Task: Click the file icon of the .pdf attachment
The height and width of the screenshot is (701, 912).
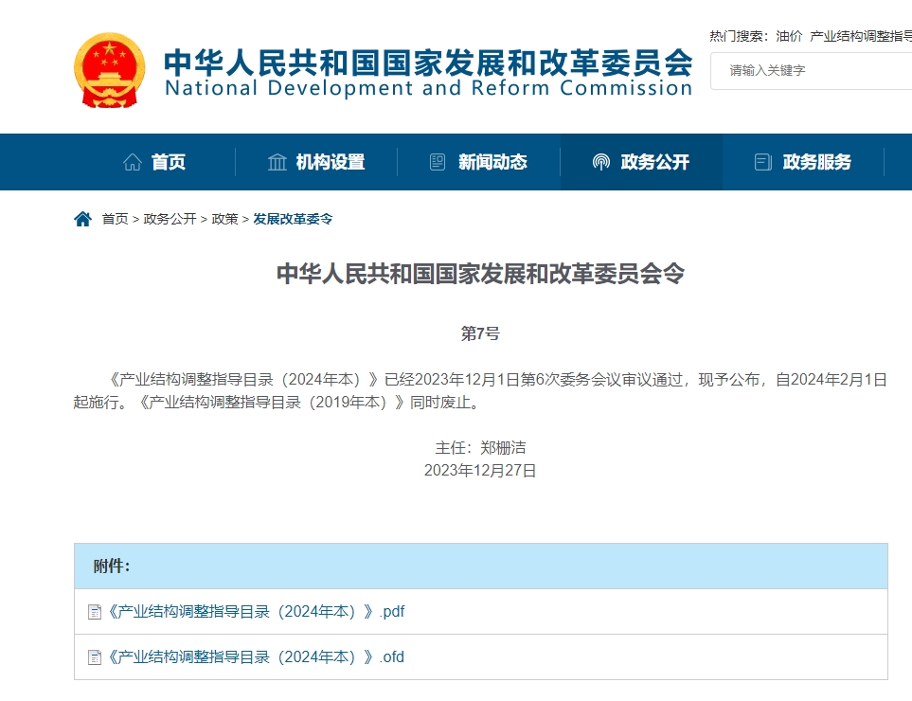Action: pos(95,612)
